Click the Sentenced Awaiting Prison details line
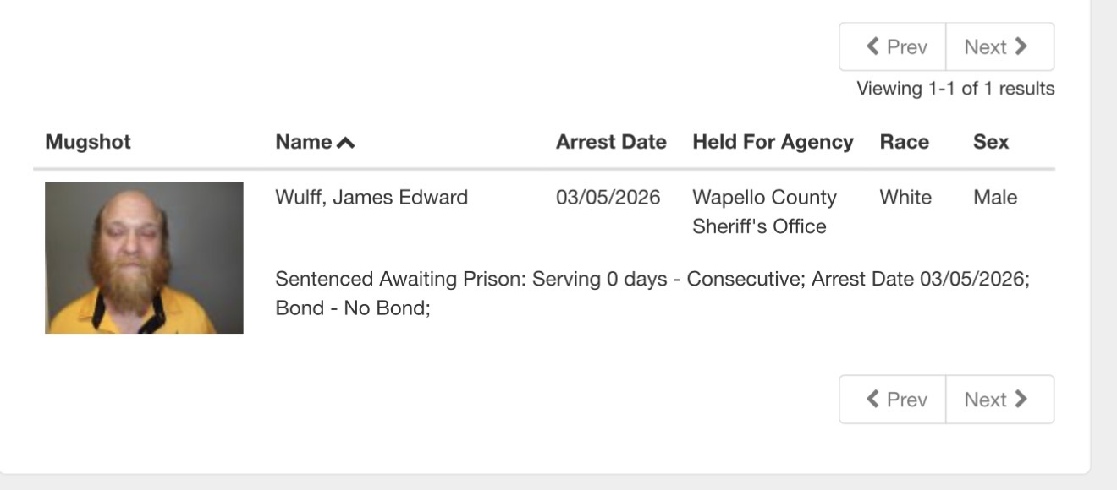The image size is (1117, 490). pos(652,279)
